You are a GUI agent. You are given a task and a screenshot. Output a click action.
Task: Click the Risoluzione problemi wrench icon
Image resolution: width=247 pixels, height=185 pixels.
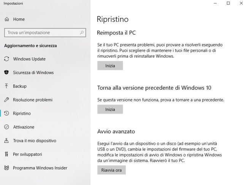coord(6,100)
